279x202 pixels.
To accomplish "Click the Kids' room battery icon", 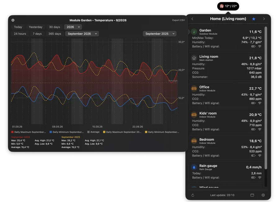I will [253, 129].
